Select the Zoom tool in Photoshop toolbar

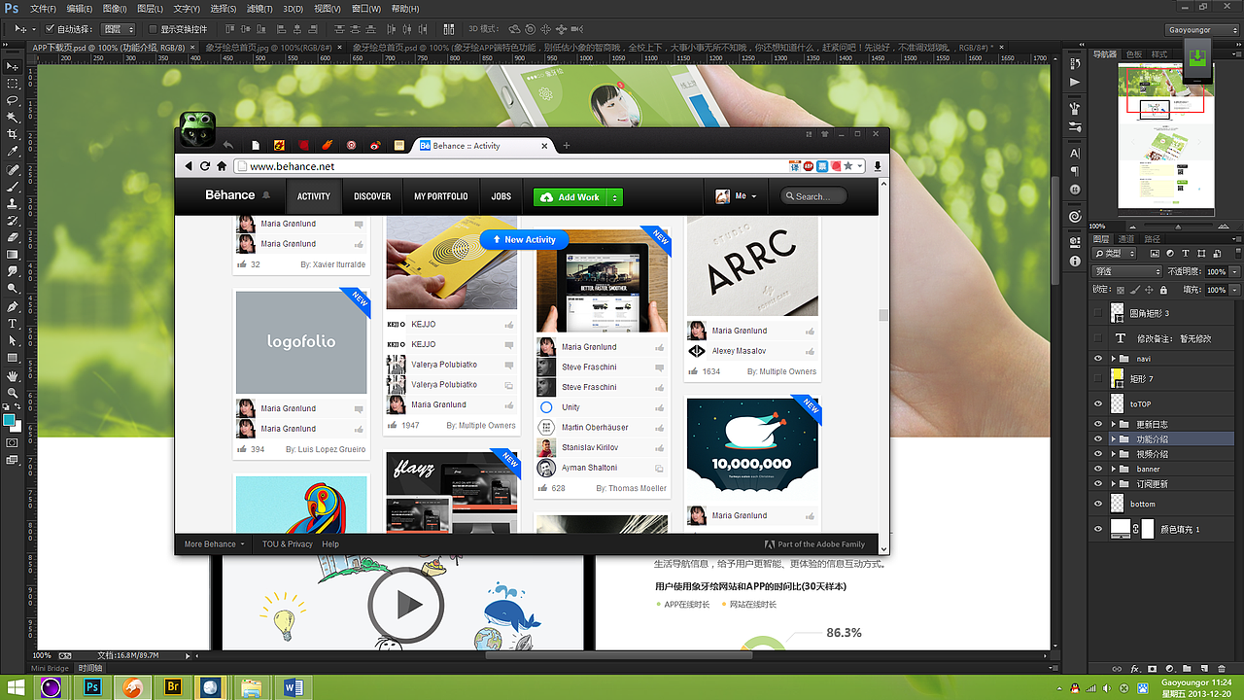(x=13, y=392)
